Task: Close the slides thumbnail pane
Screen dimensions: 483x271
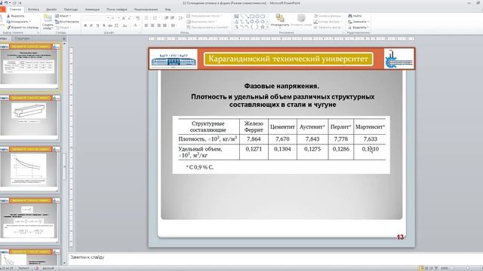Action: [64, 38]
